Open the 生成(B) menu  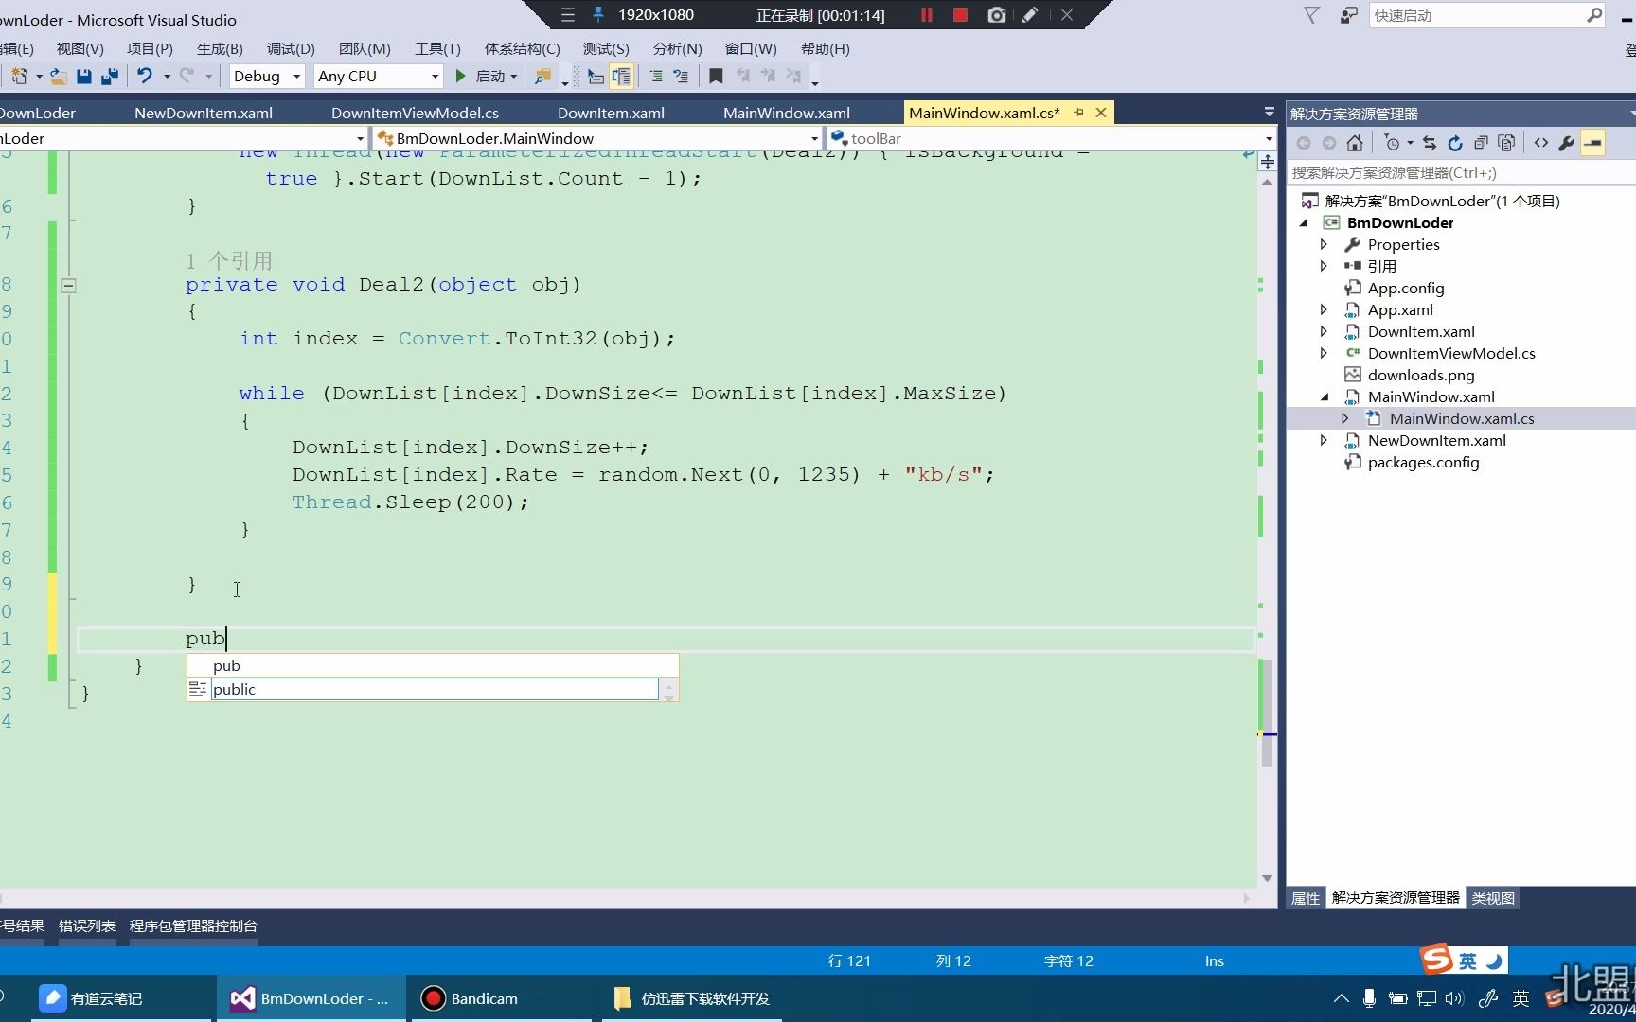220,48
